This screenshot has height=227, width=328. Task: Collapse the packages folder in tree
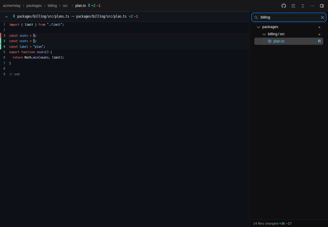(x=259, y=27)
